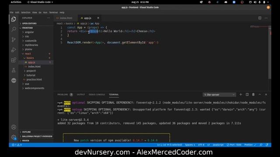Close the terminal panel
Viewport: 280px width, 157px height.
click(x=266, y=95)
